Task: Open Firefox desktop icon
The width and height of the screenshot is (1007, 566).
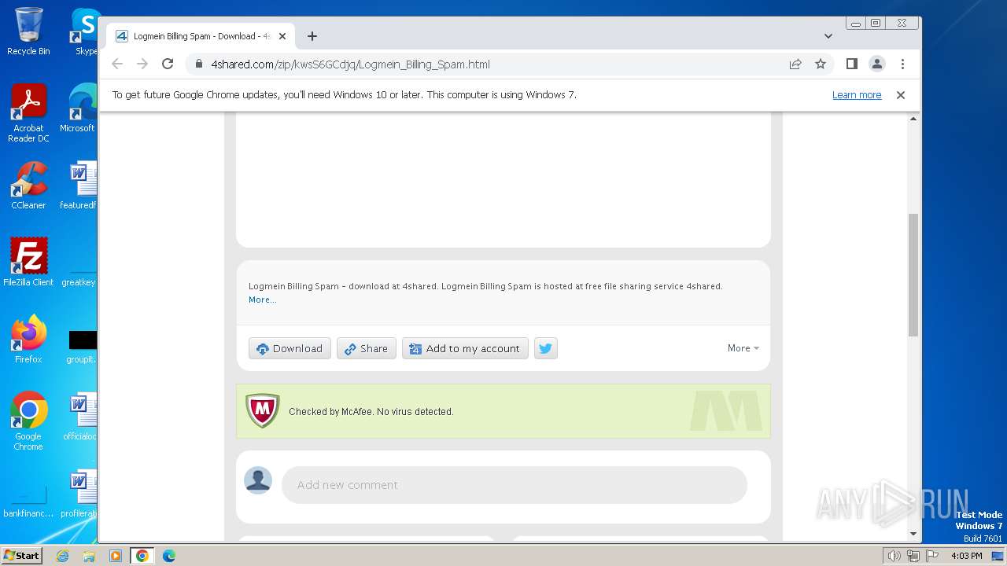Action: tap(28, 340)
